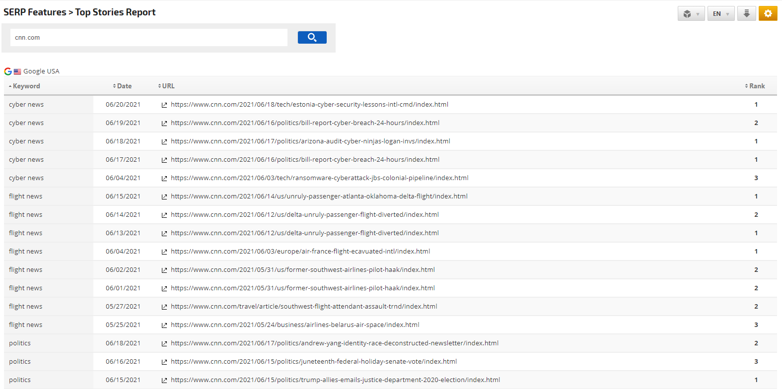Image resolution: width=782 pixels, height=389 pixels.
Task: Open the unruly-passenger-atlanta-oklahoma URL link
Action: pos(319,196)
